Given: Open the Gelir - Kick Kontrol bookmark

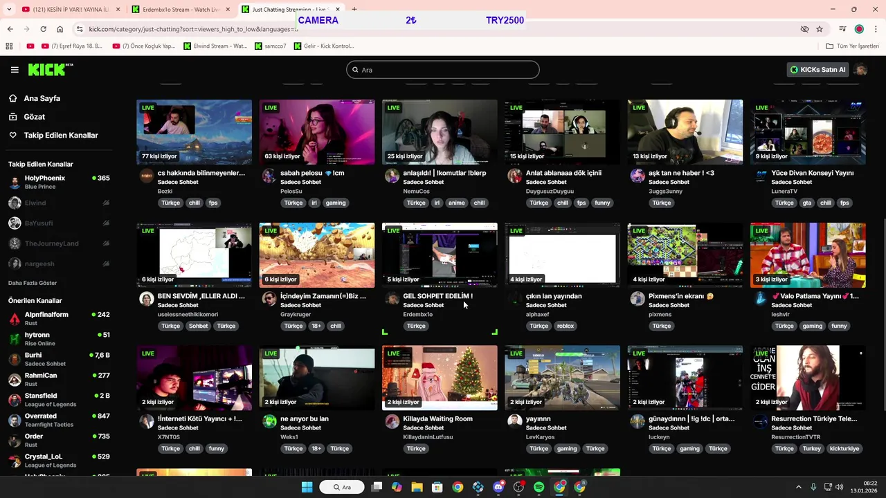Looking at the screenshot, I should 324,46.
